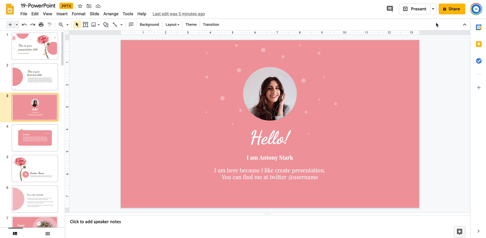Click the .PPTX format badge
486x238 pixels.
(66, 6)
